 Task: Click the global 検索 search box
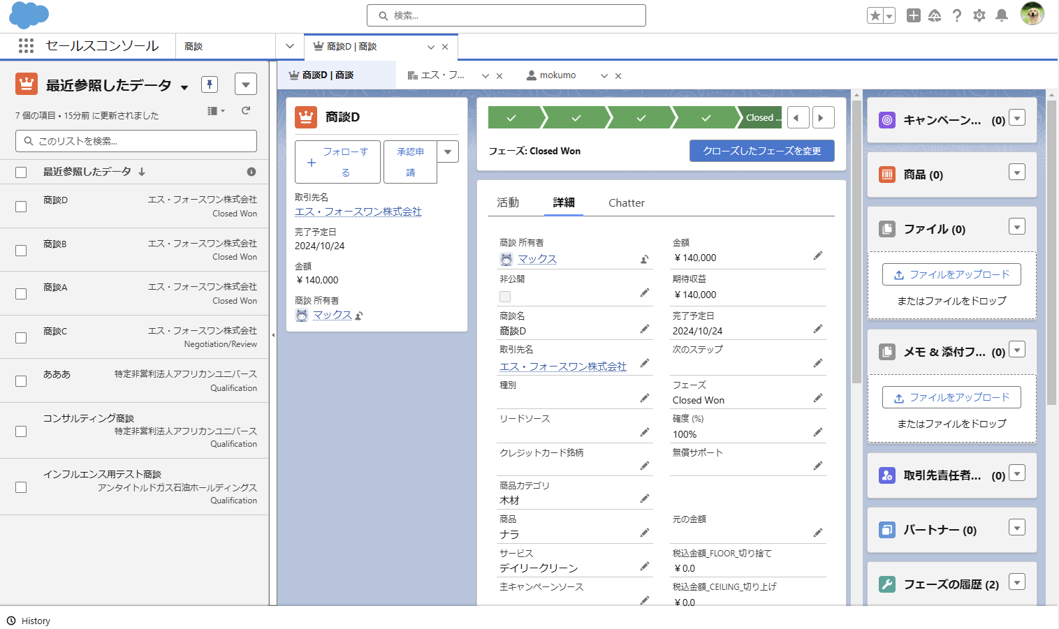tap(506, 15)
